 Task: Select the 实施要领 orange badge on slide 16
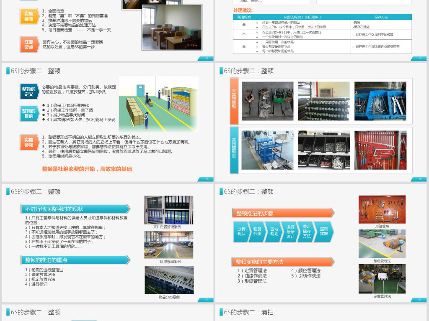29,16
